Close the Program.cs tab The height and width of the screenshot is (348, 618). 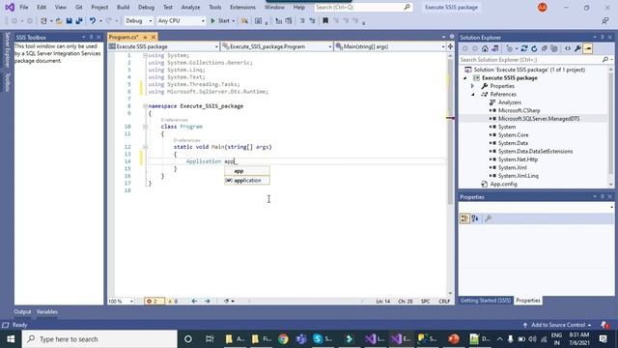tap(153, 37)
